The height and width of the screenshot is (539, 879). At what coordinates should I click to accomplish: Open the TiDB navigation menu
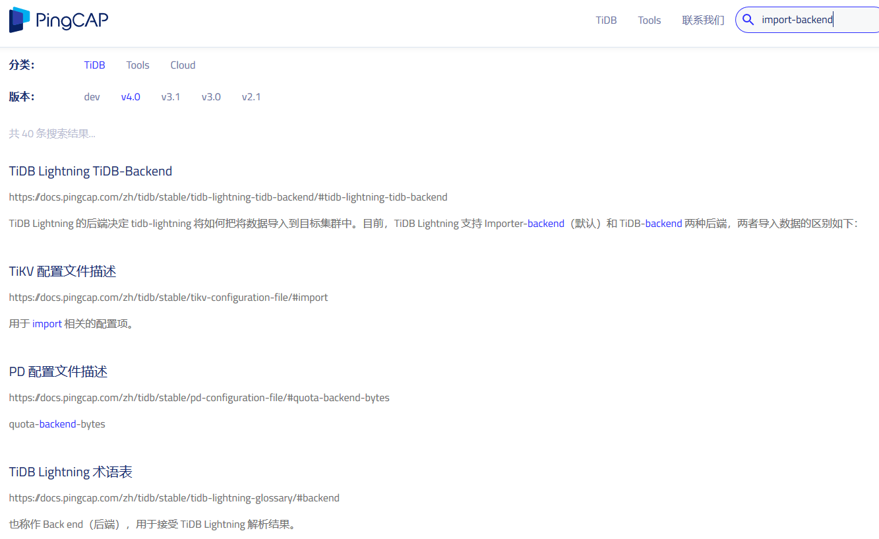pos(606,20)
